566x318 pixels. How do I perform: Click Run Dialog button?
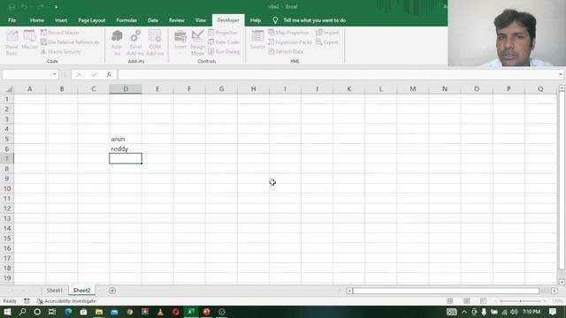click(224, 51)
